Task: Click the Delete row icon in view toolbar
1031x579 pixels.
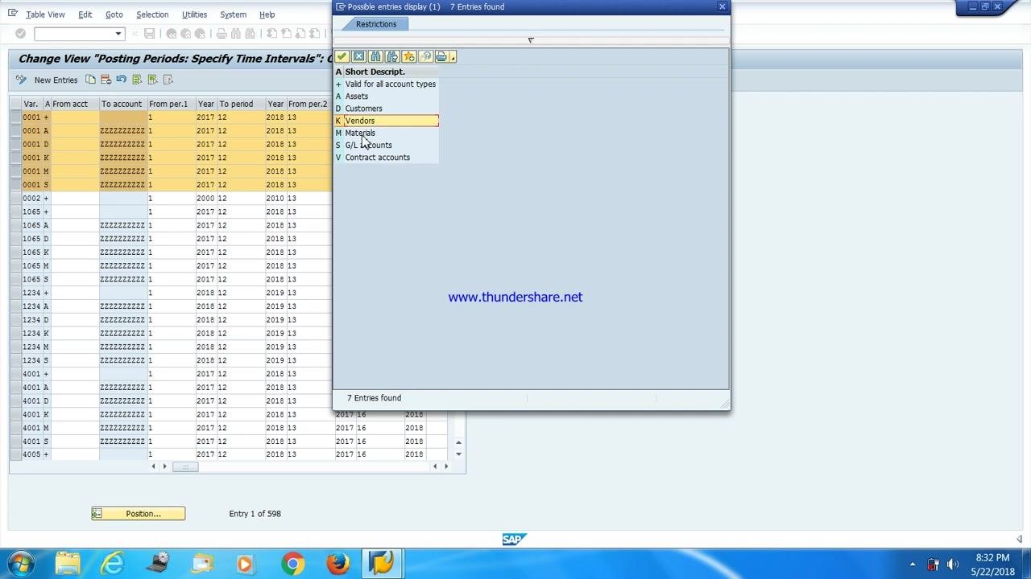Action: pos(106,80)
